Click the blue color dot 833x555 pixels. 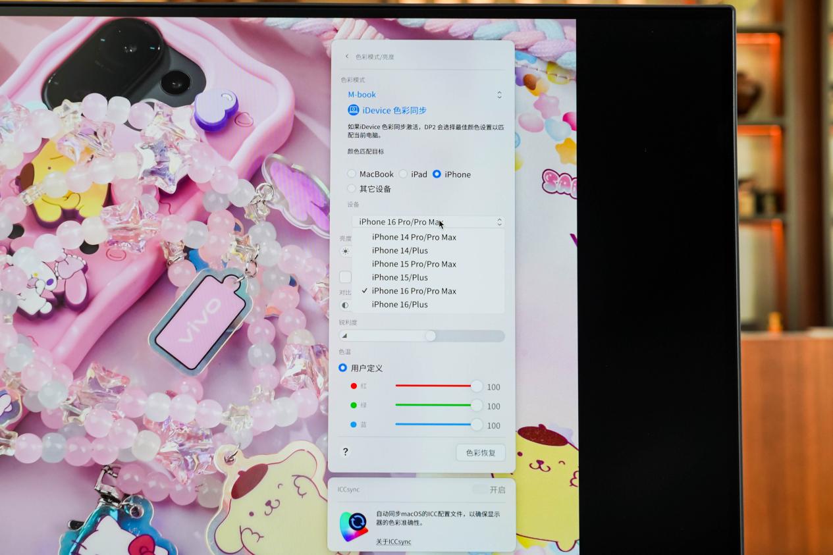coord(354,425)
